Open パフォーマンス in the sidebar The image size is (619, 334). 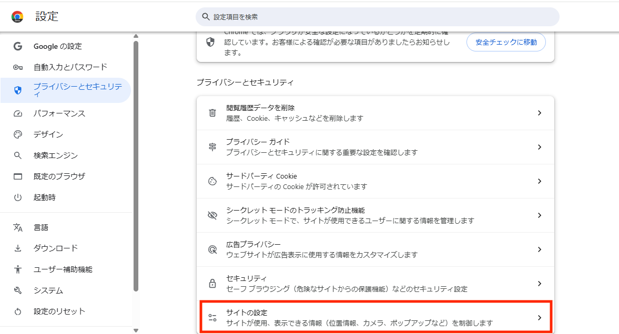tap(59, 113)
